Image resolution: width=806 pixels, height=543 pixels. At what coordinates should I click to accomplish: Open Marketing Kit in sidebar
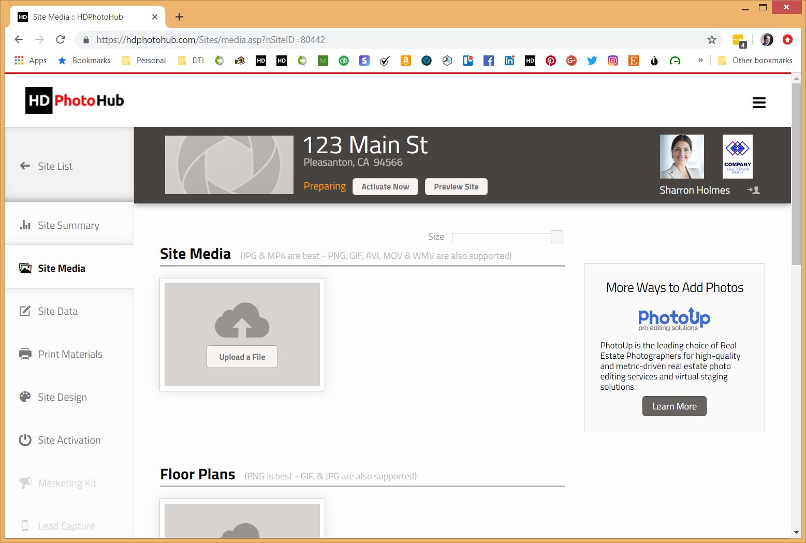click(x=58, y=483)
